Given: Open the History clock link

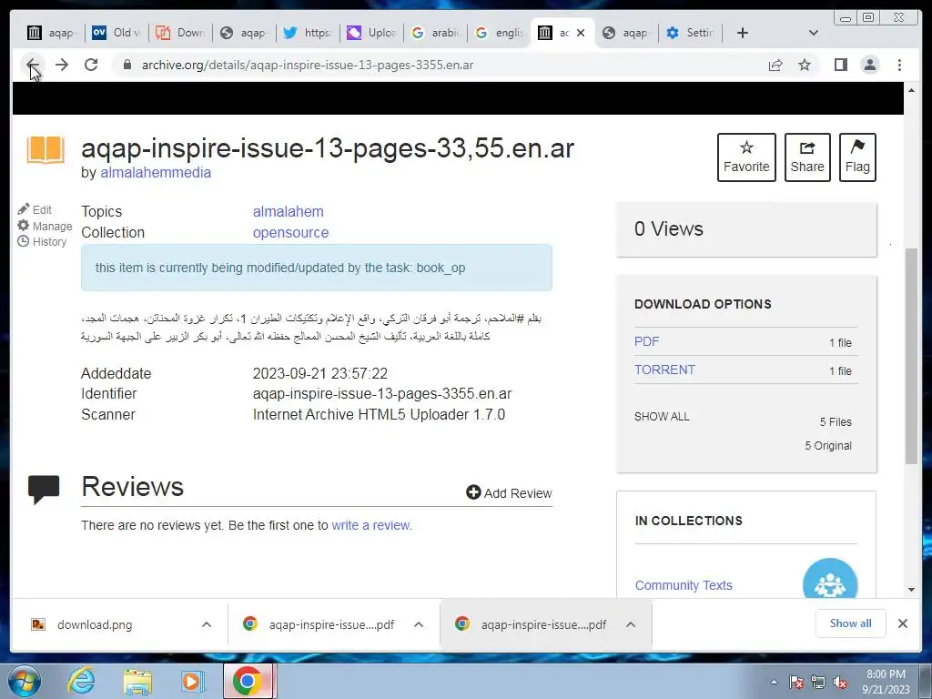Looking at the screenshot, I should (x=42, y=241).
